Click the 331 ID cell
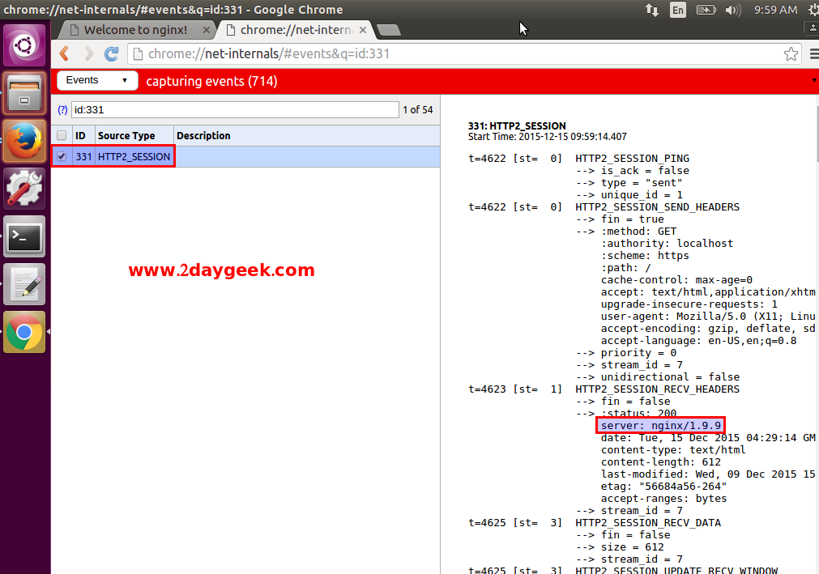Viewport: 819px width, 574px height. pyautogui.click(x=83, y=156)
